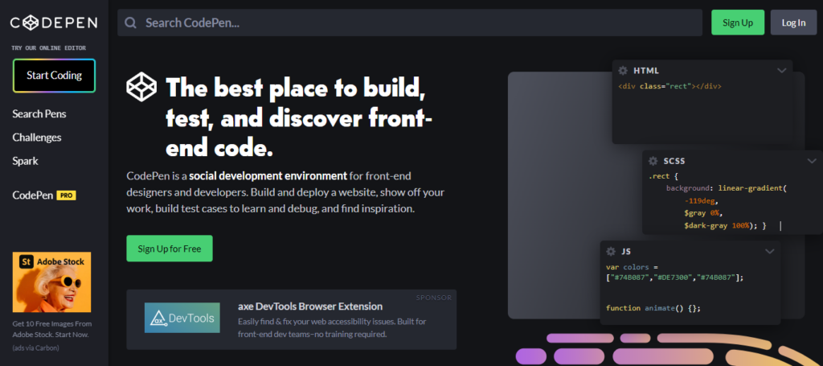
Task: Expand the JS panel chevron
Action: click(769, 252)
